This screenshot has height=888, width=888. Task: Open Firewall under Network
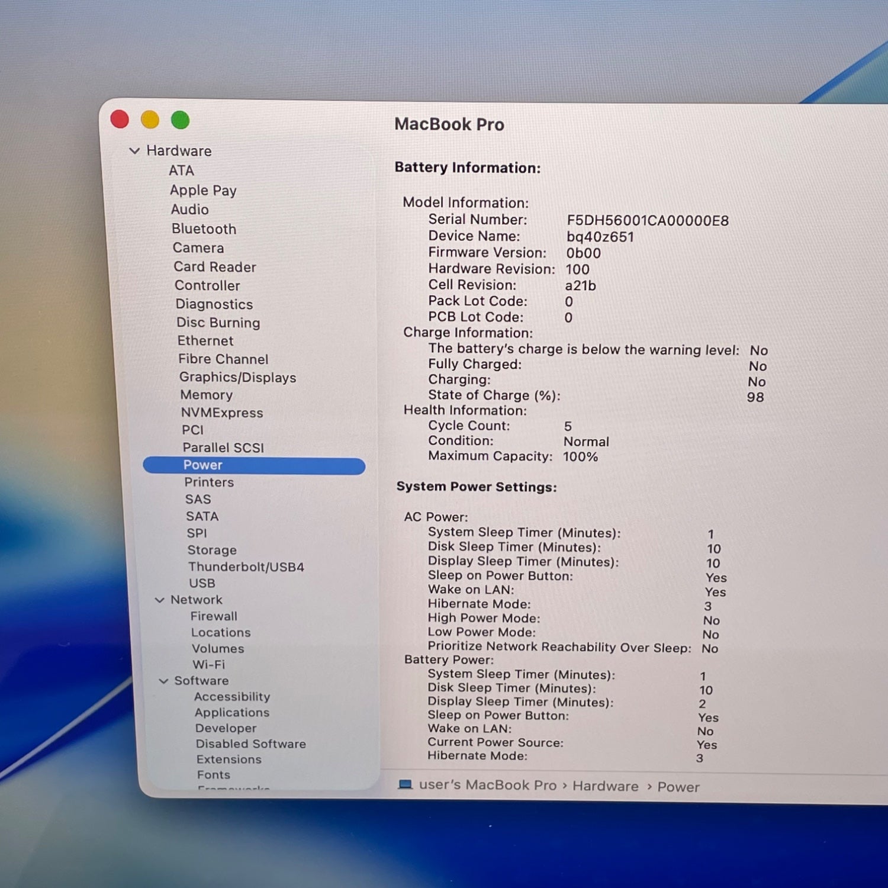pyautogui.click(x=214, y=616)
